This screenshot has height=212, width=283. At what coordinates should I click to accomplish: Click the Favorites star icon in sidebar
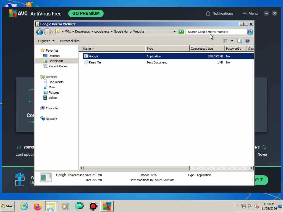(42, 50)
